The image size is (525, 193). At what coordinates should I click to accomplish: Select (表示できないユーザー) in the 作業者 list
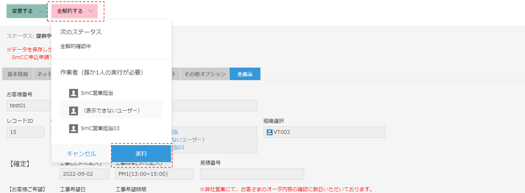tap(111, 110)
